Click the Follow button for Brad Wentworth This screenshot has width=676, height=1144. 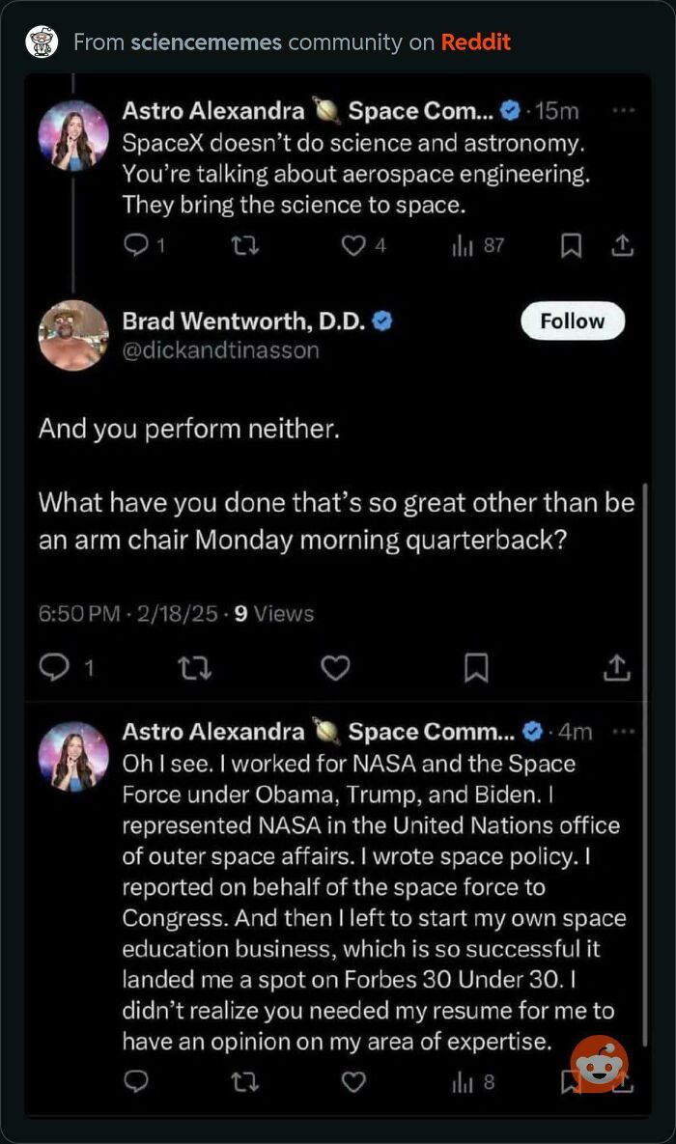pyautogui.click(x=572, y=321)
